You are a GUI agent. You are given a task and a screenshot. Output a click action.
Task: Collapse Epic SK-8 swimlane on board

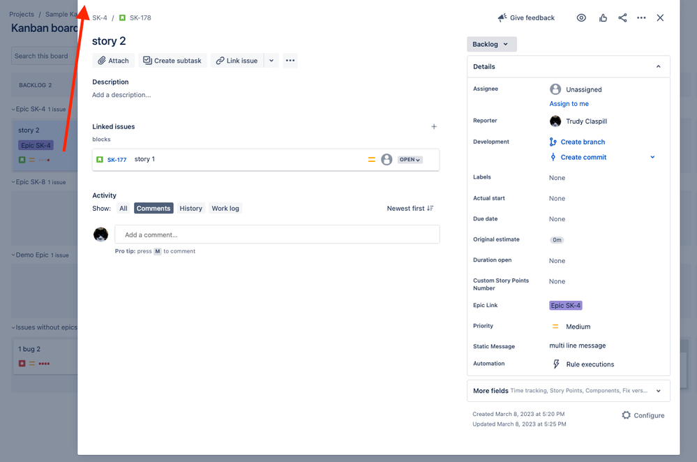tap(13, 182)
